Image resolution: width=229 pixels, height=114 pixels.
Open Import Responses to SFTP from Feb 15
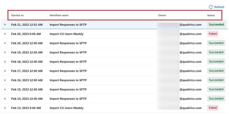[x=68, y=89]
